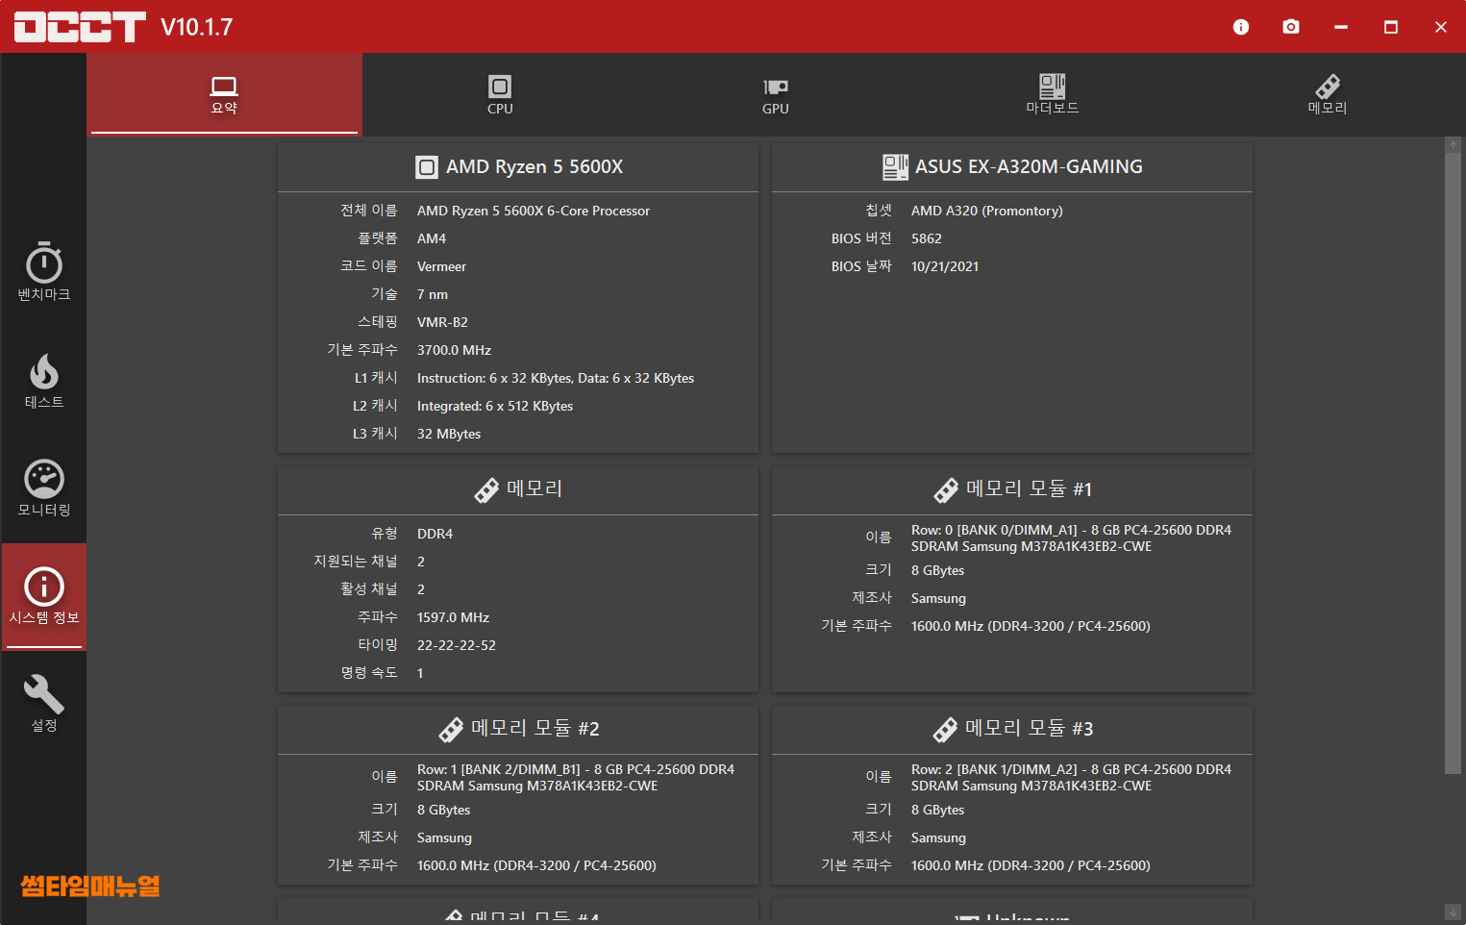The image size is (1466, 925).
Task: Click the RAM icon of 메모리 모듈 #1
Action: point(946,490)
